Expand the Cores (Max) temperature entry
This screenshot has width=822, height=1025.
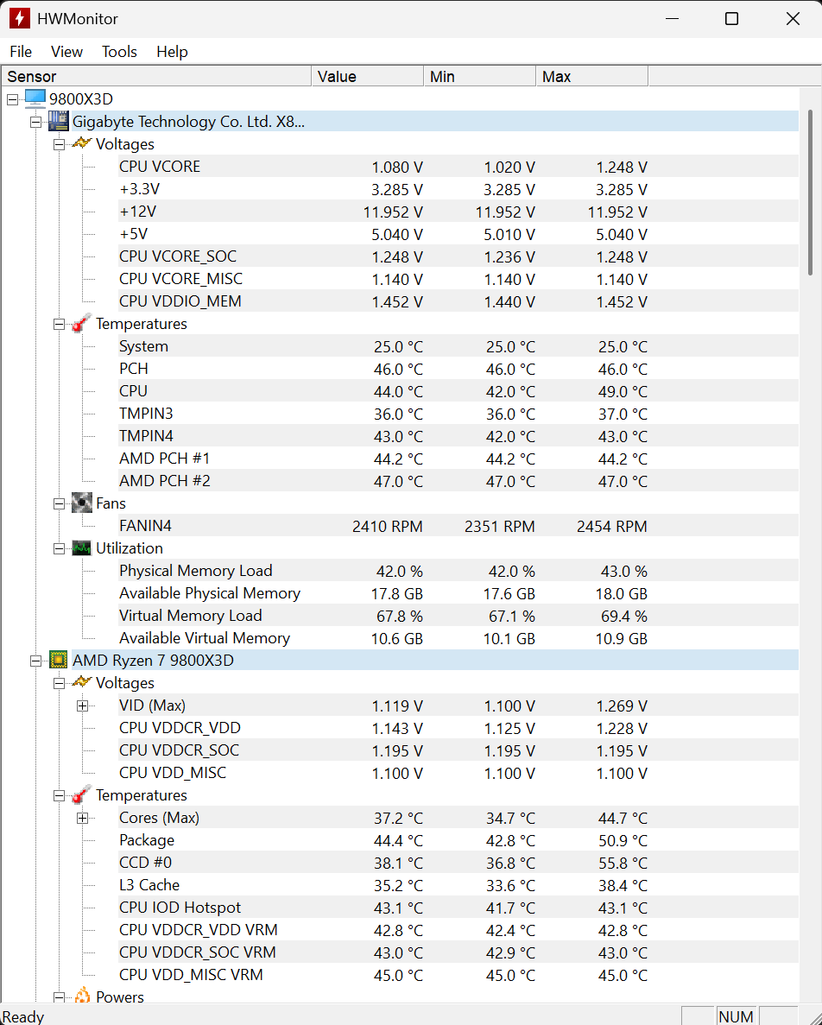pyautogui.click(x=83, y=818)
